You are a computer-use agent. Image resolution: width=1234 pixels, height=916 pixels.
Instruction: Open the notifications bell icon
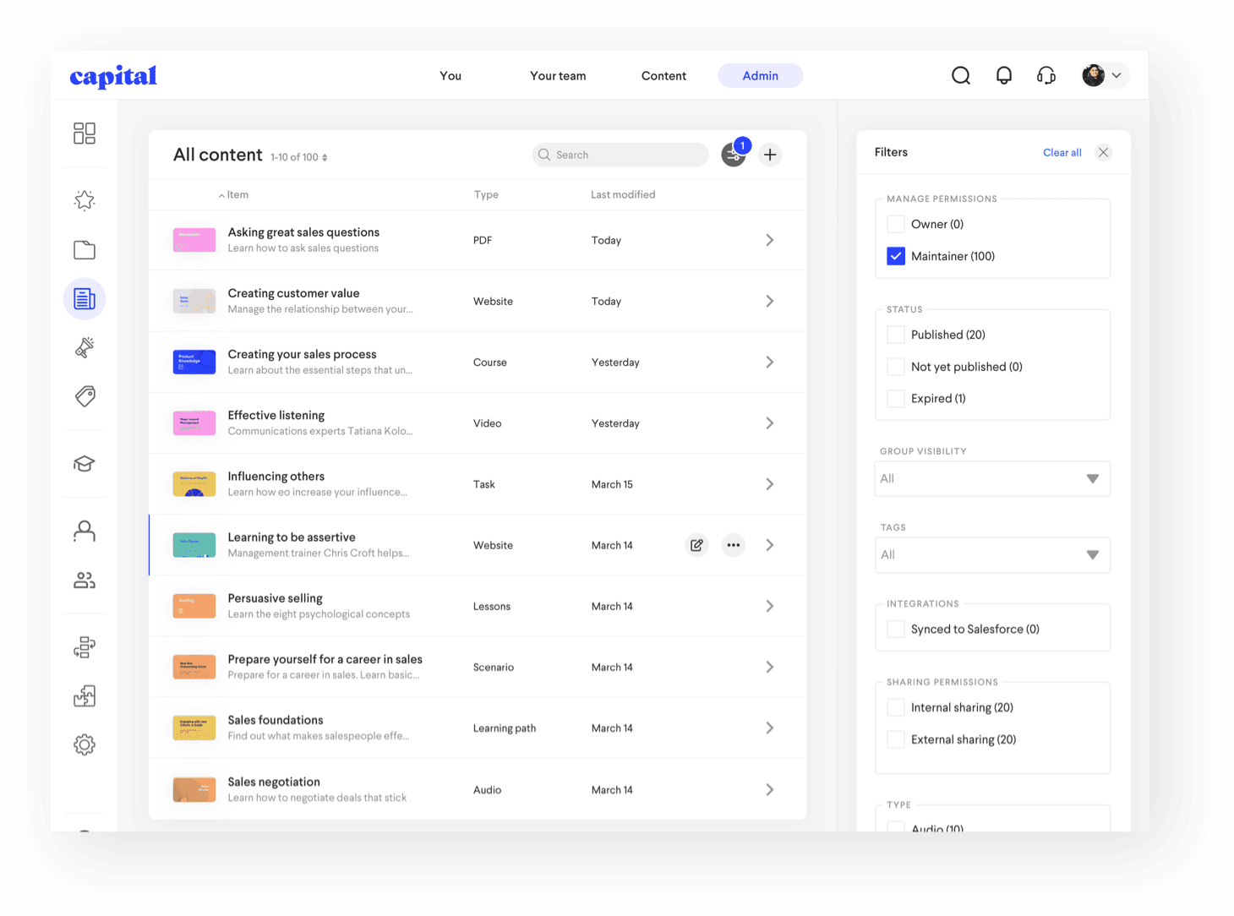[1004, 75]
